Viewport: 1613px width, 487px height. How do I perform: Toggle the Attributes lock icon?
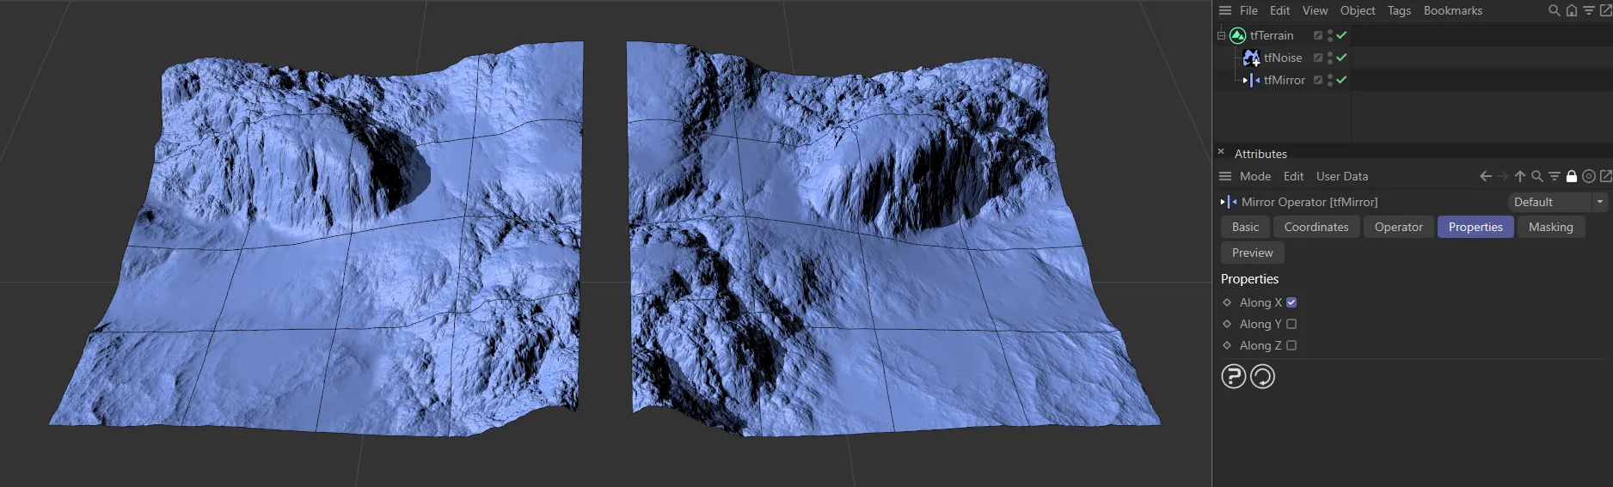1572,176
